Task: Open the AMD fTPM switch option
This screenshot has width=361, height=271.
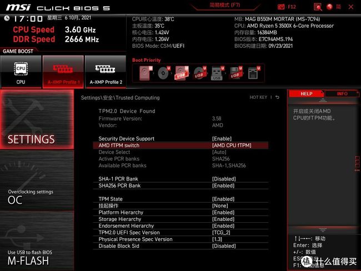Action: click(180, 145)
